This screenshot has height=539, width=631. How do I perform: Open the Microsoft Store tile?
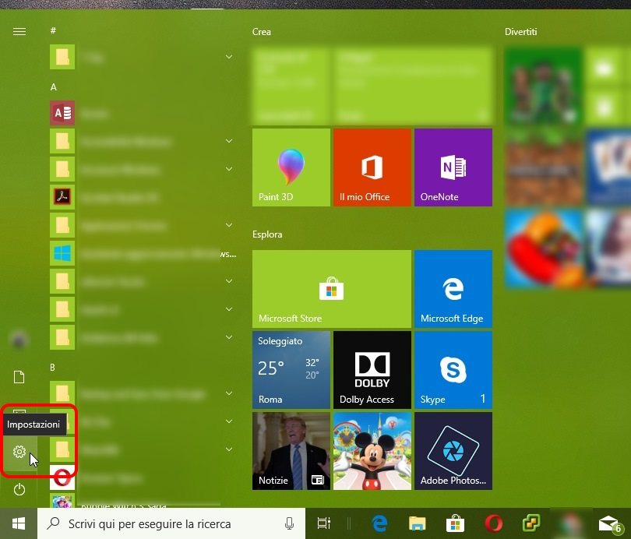(x=331, y=288)
